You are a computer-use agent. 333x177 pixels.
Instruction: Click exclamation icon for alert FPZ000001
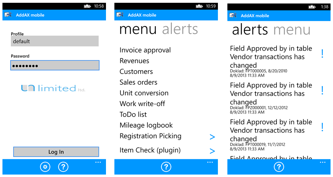coord(322,90)
